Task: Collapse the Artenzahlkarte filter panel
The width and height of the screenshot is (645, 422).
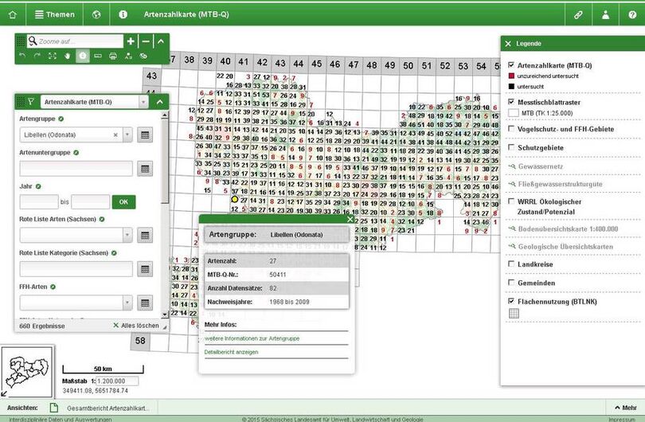Action: (x=159, y=102)
